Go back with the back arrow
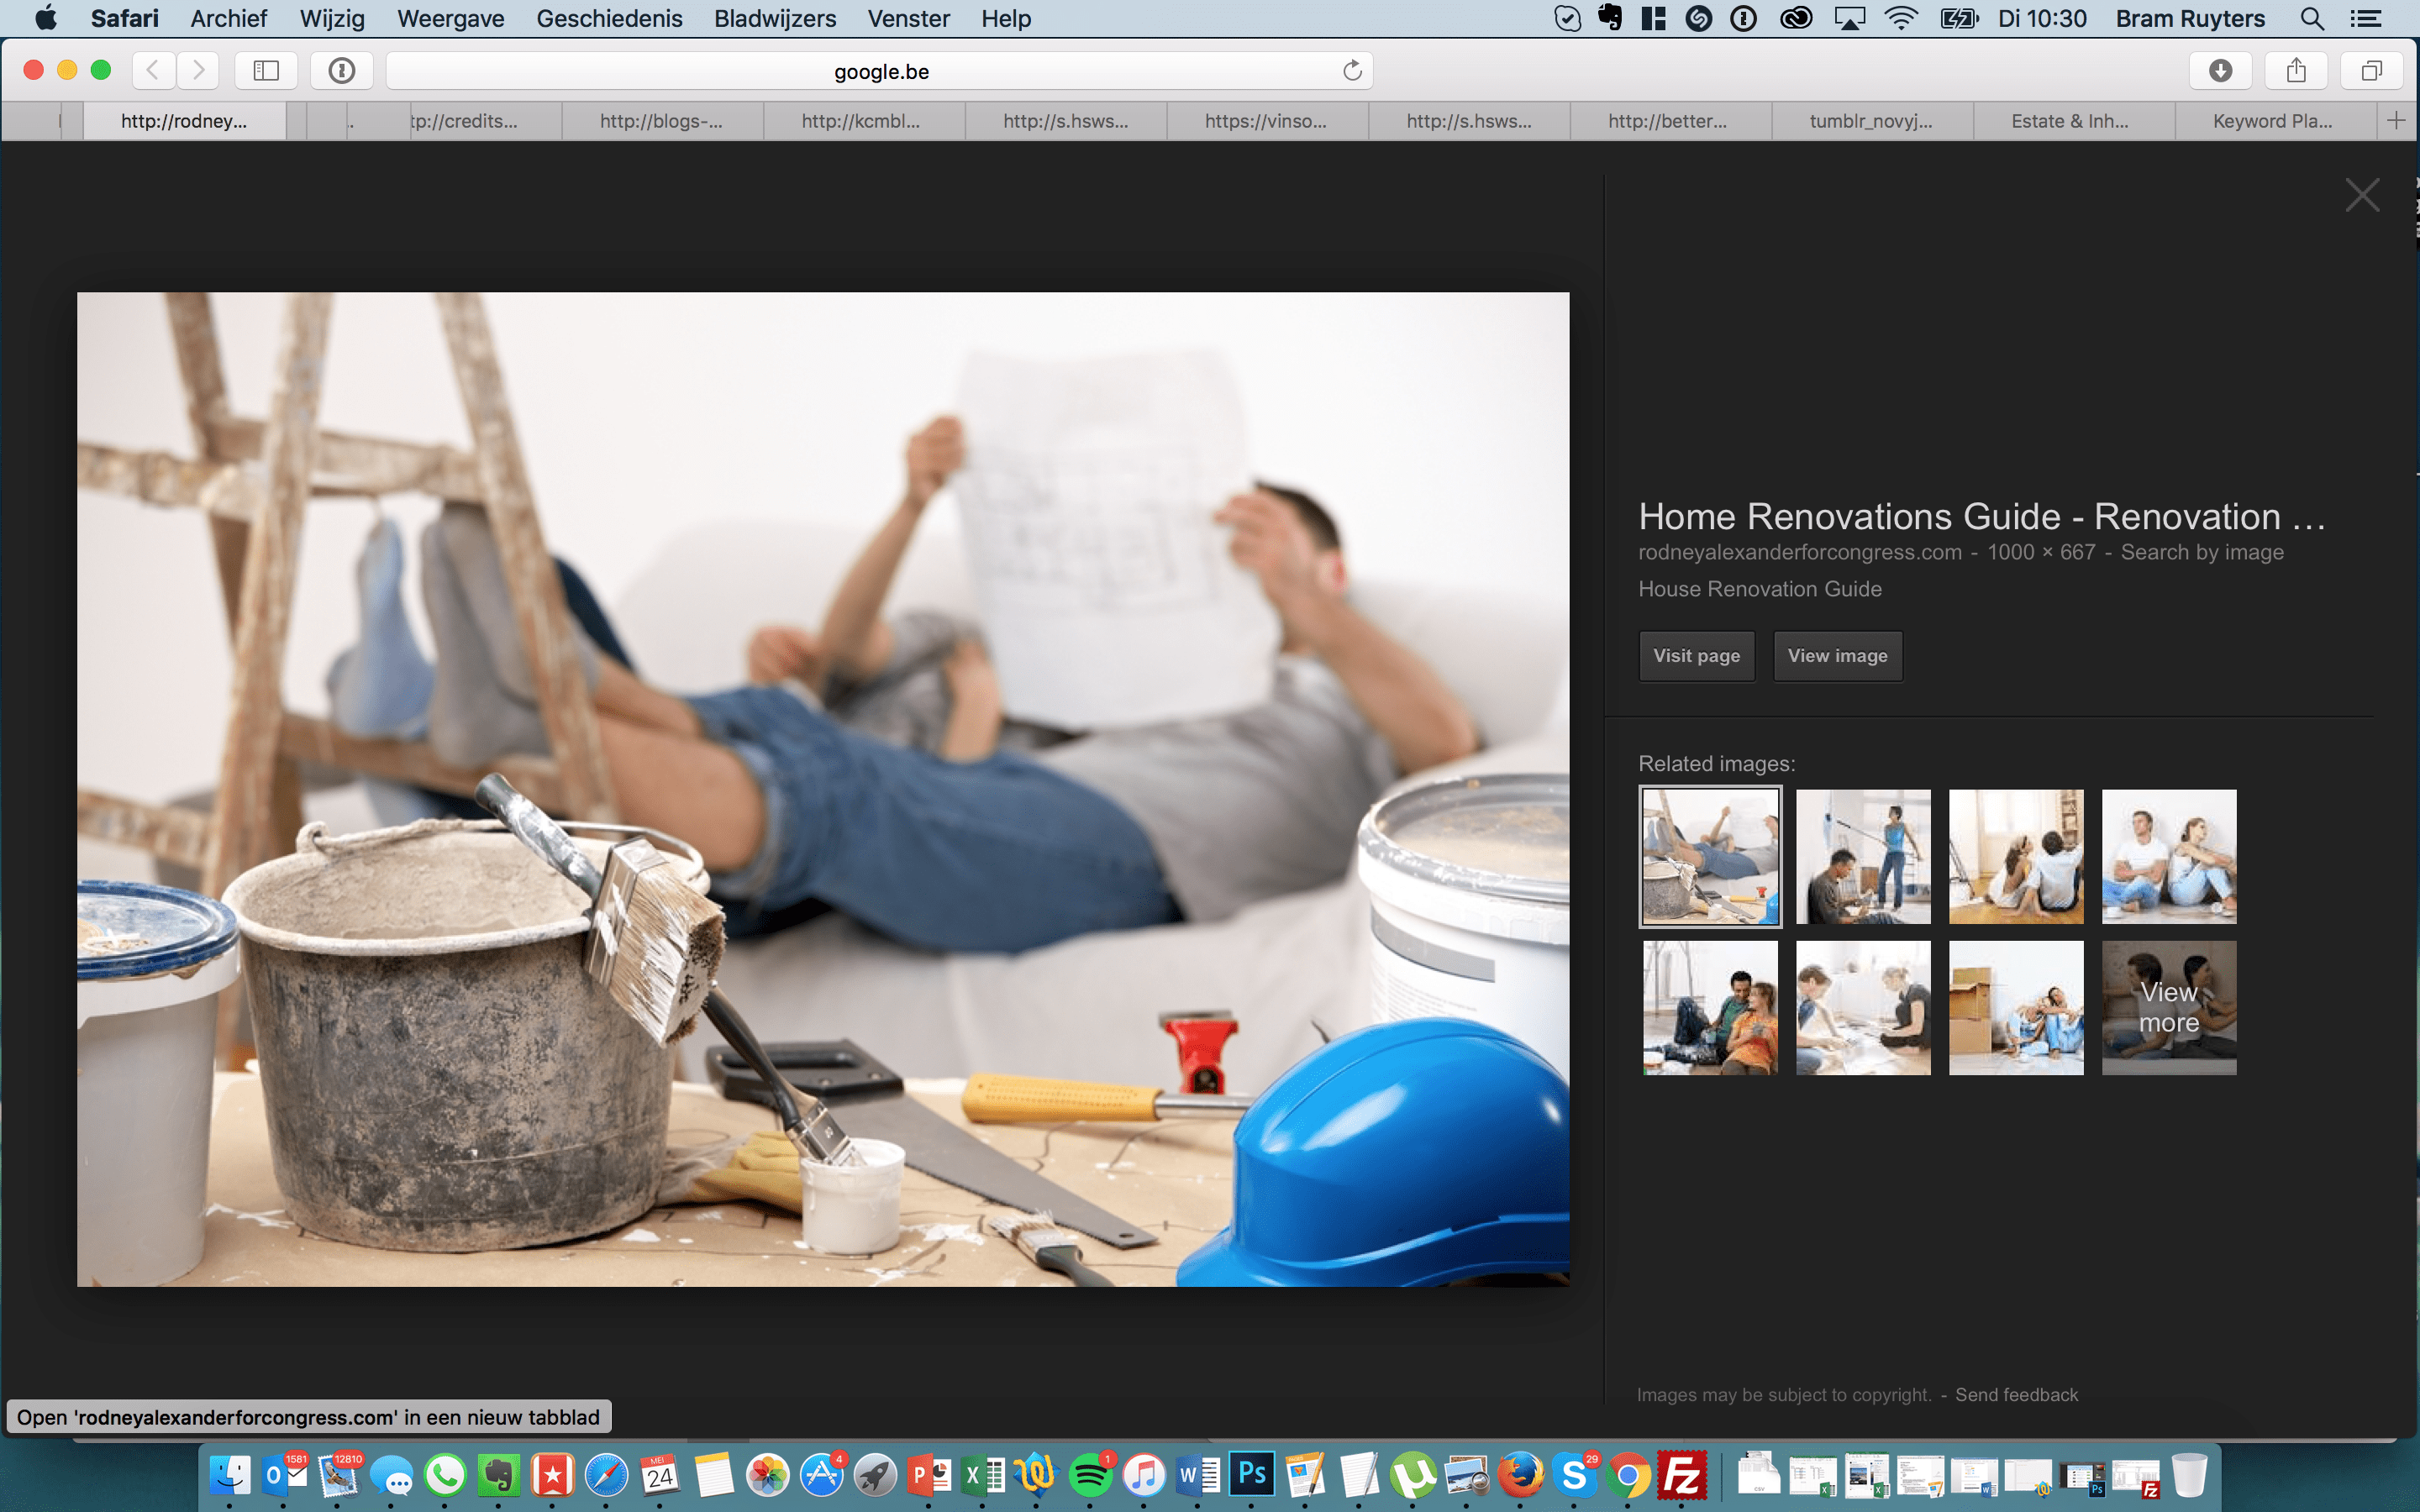 153,71
